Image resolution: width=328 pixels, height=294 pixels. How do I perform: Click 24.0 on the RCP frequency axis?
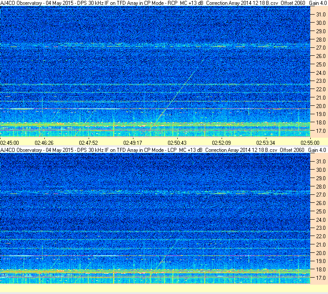tap(320, 73)
